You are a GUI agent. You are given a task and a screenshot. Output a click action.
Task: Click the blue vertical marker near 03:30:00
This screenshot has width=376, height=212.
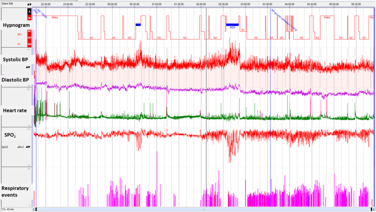click(x=270, y=108)
